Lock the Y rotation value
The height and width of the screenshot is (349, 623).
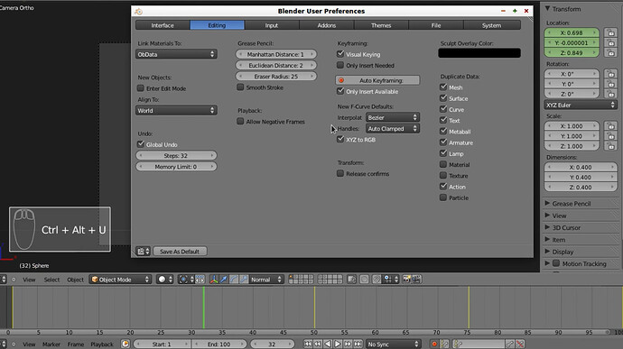tap(611, 84)
